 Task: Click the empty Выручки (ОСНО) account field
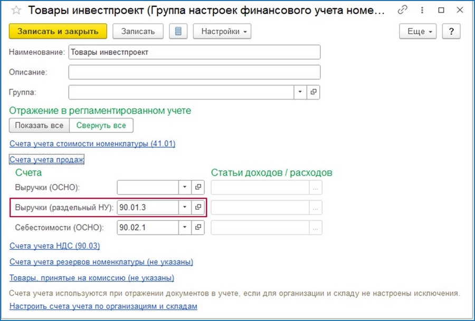(x=148, y=187)
